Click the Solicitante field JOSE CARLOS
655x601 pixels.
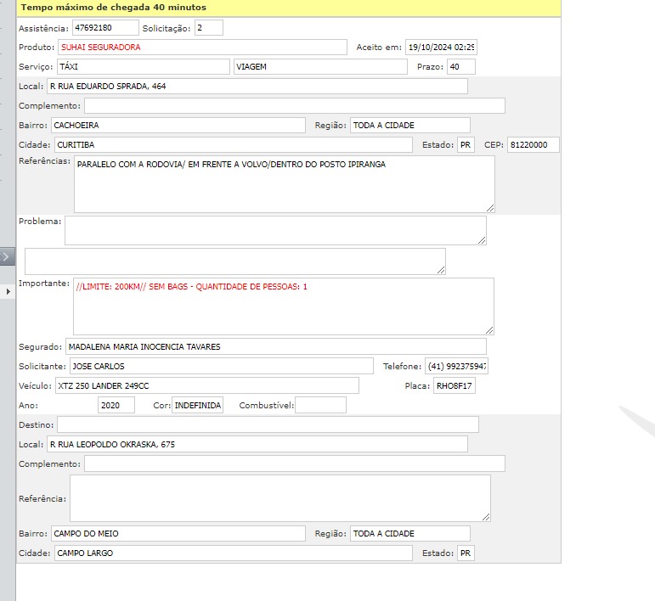tap(222, 367)
